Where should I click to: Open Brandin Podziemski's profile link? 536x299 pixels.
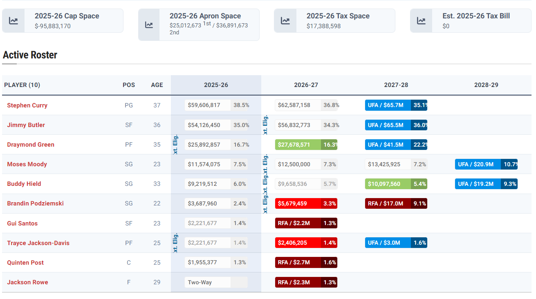coord(35,203)
